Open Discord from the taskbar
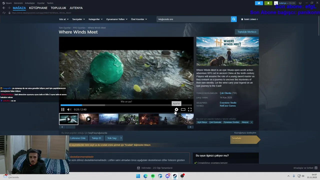This screenshot has width=320, height=180. coord(167,176)
